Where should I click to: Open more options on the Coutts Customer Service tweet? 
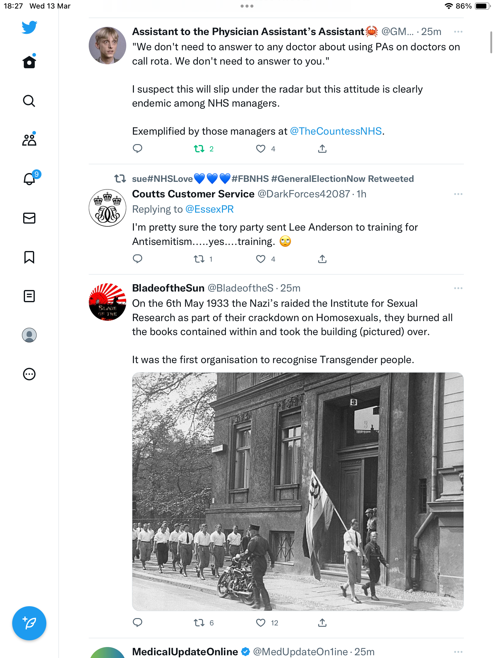[458, 194]
